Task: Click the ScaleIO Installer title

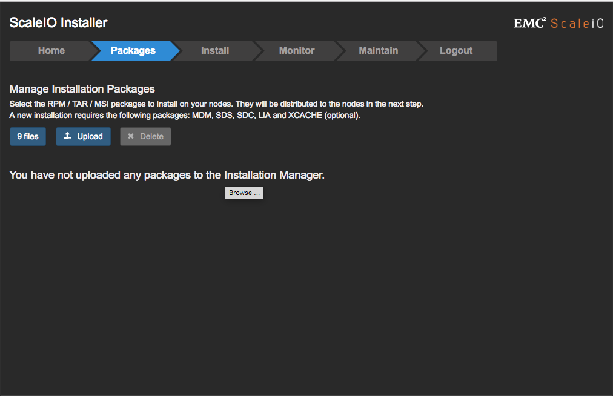Action: point(58,22)
